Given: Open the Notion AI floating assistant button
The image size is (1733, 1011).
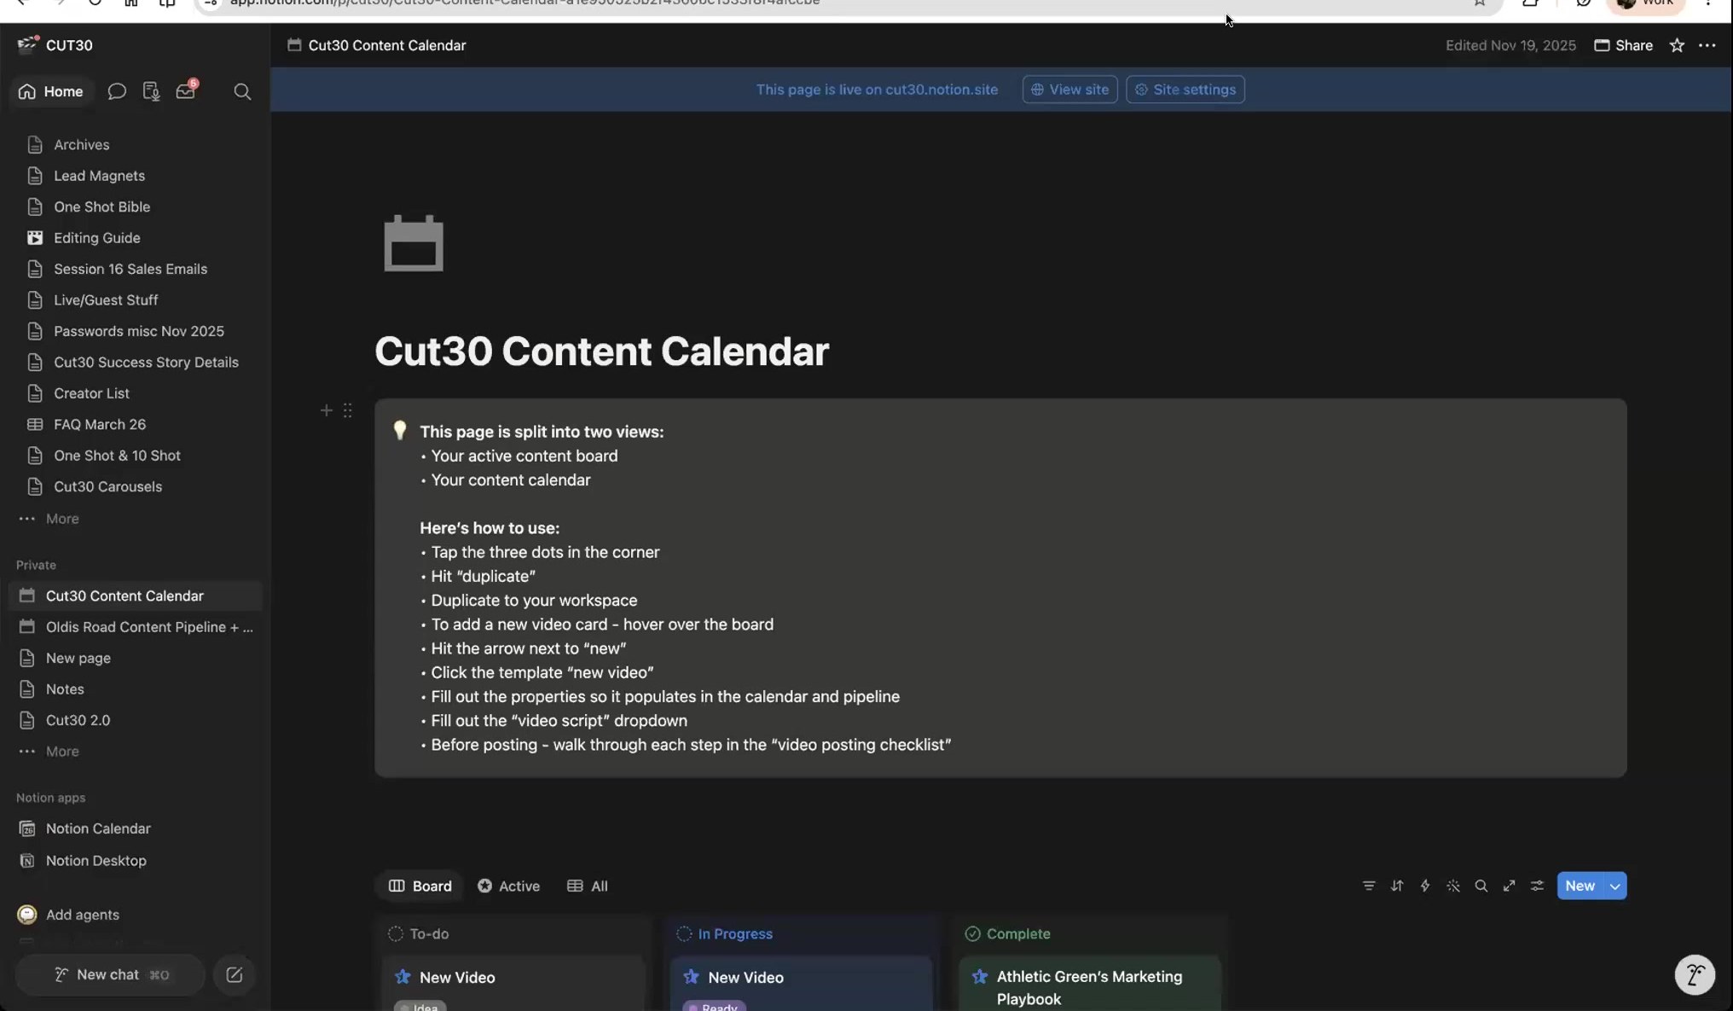Looking at the screenshot, I should 1695,974.
